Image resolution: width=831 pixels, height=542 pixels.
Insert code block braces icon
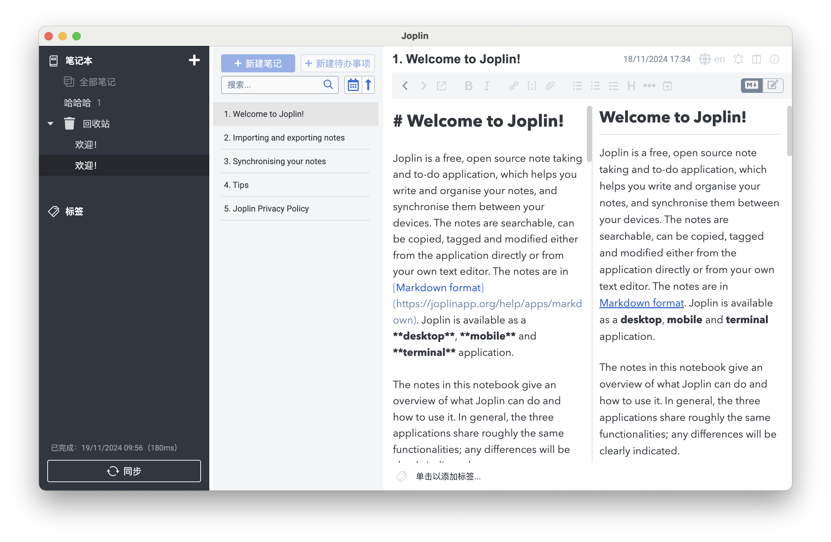click(532, 86)
